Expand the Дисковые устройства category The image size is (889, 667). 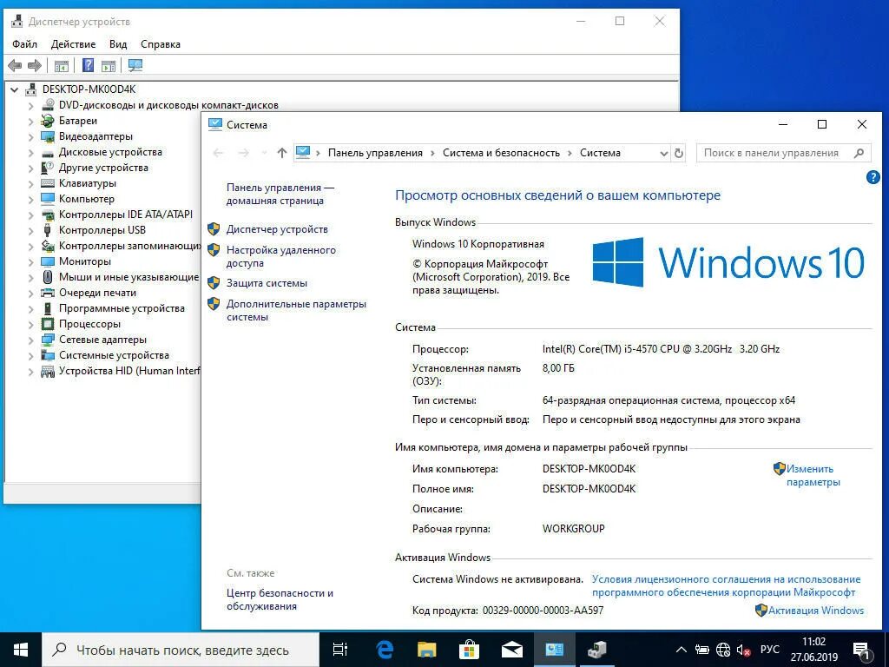click(30, 153)
